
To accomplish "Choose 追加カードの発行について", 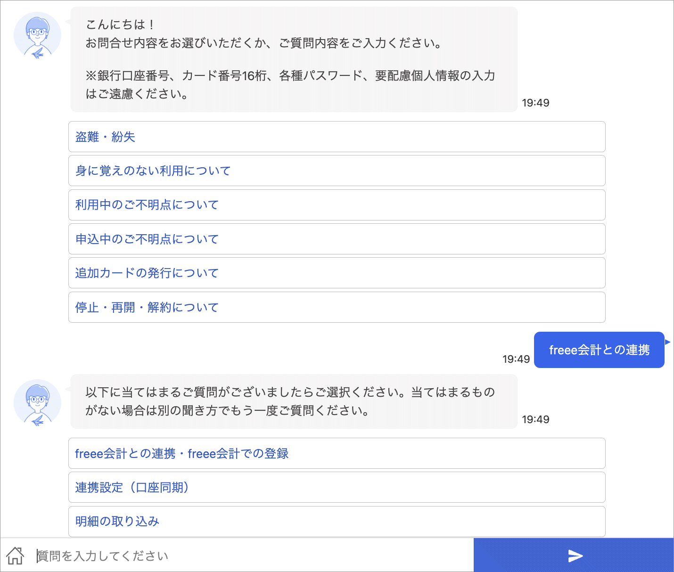I will point(337,273).
